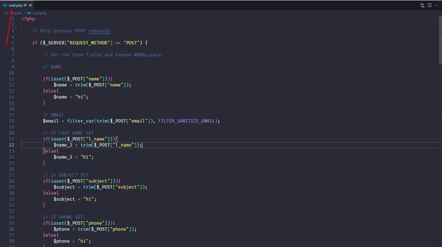Open the mail.php breadcrumb symbol list

(40, 13)
